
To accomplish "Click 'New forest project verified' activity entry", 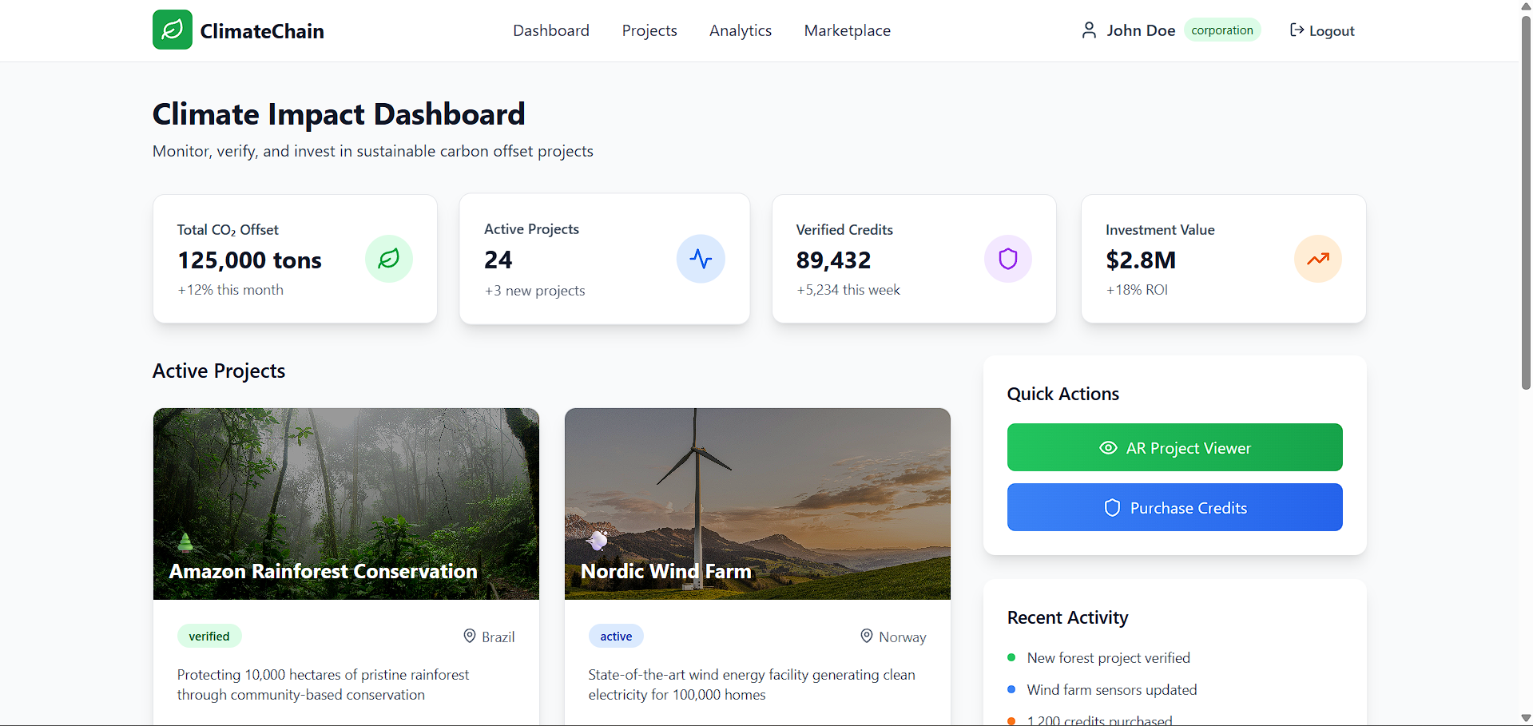I will pyautogui.click(x=1108, y=657).
